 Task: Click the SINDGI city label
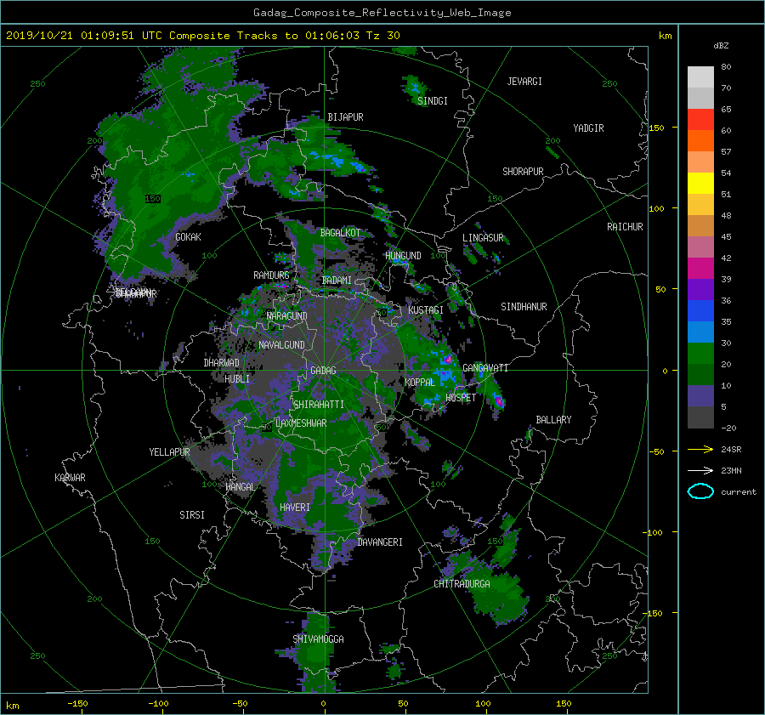(x=433, y=101)
